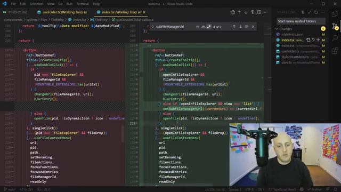341x192 pixels.
Task: Click 'components' in the breadcrumb
Action: click(x=13, y=20)
